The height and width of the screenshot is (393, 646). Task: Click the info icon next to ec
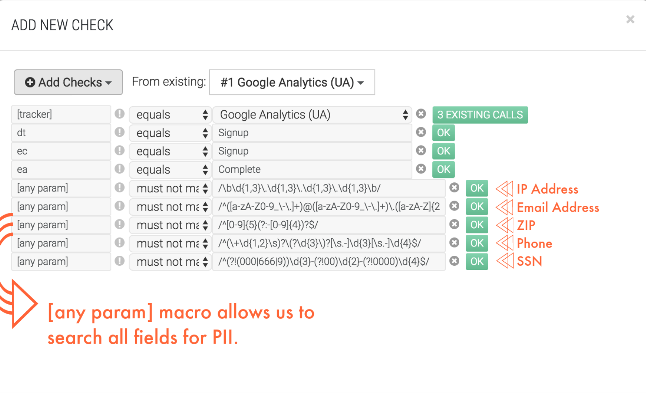pos(120,150)
